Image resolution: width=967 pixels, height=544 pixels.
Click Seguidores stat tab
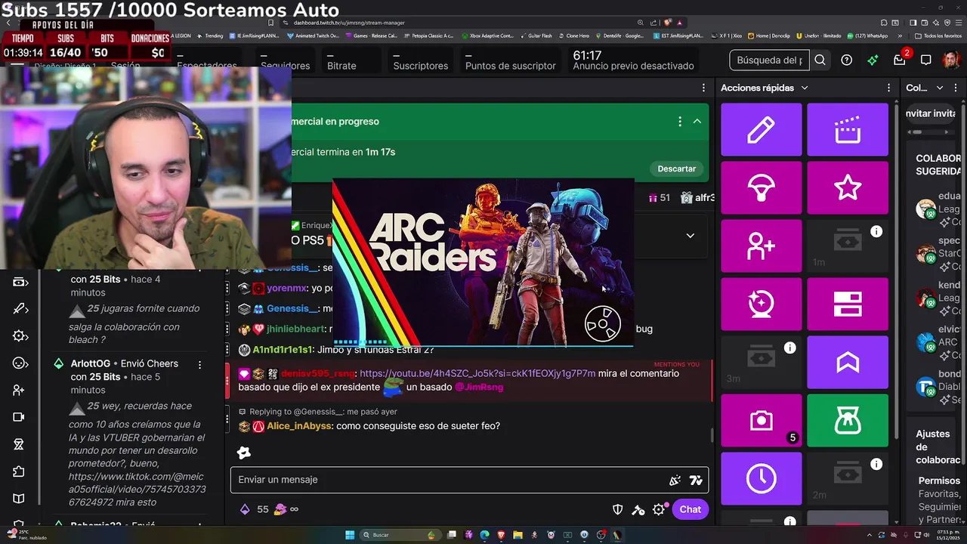click(285, 60)
